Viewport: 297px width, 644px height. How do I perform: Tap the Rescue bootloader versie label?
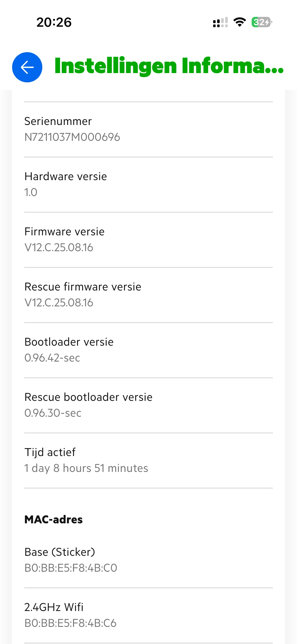[88, 397]
